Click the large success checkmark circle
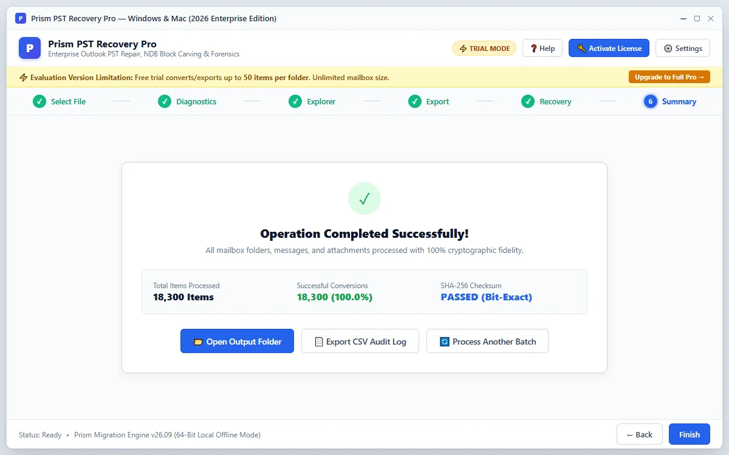The width and height of the screenshot is (729, 455). pyautogui.click(x=364, y=198)
